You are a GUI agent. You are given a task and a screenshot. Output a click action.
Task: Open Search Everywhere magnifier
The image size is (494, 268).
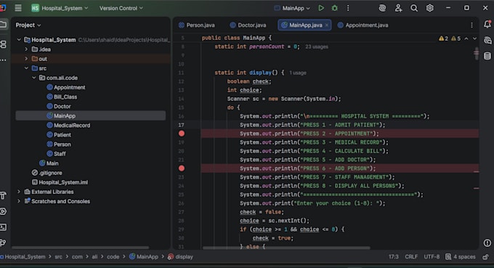click(414, 8)
